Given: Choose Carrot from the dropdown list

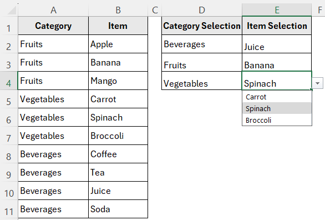Looking at the screenshot, I should coord(277,97).
